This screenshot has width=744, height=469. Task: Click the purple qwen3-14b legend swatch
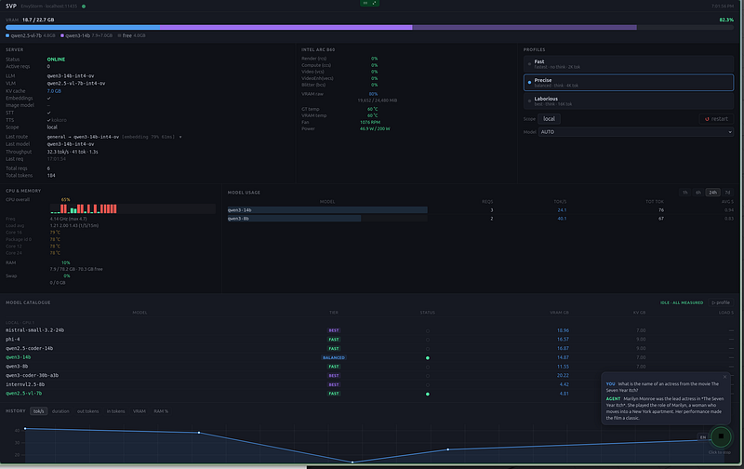point(62,35)
